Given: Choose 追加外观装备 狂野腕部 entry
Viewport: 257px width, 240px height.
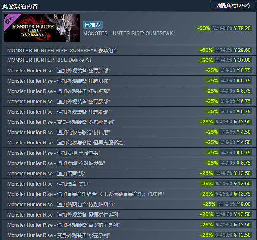Looking at the screenshot, I should 129,91.
